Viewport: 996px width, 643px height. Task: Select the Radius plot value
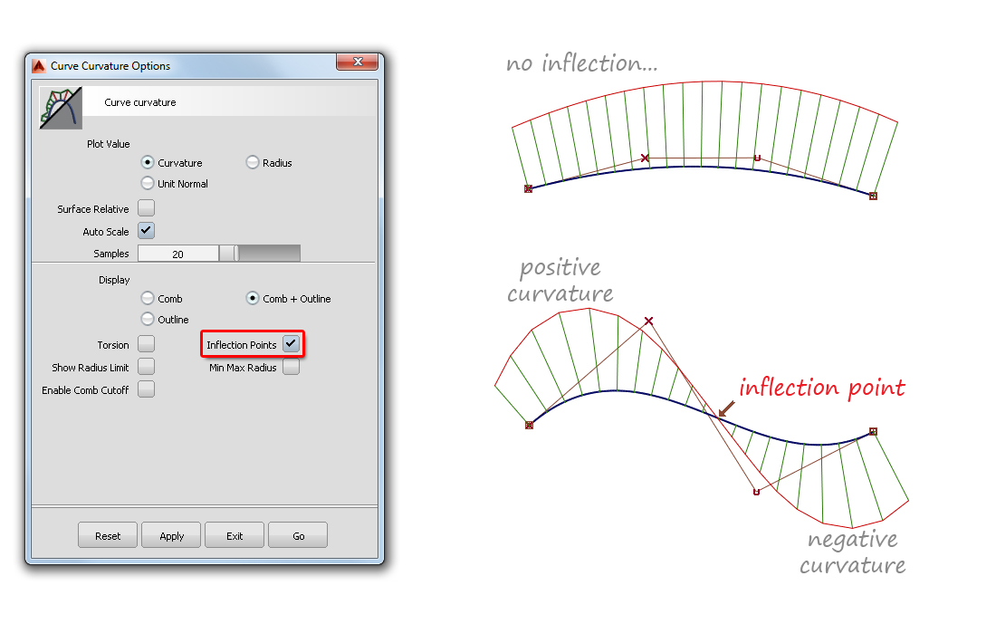[x=252, y=162]
